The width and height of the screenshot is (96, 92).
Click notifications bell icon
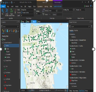[91, 6]
